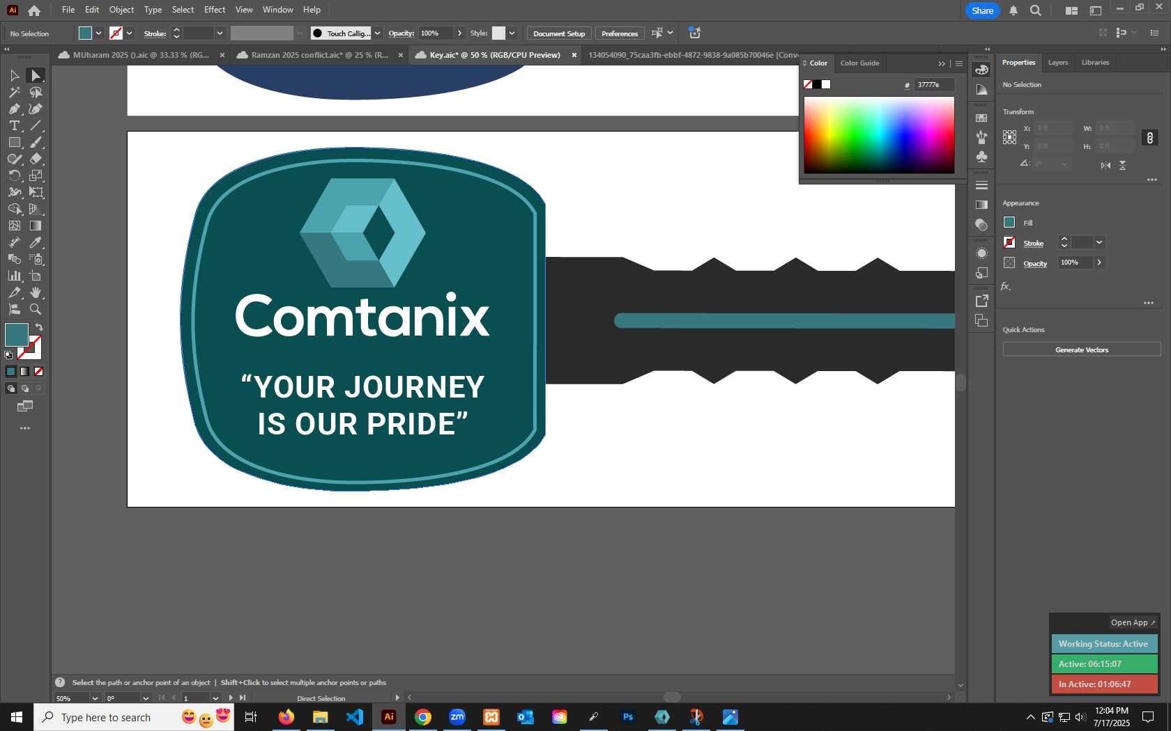This screenshot has width=1171, height=731.
Task: Select the Column Graph tool
Action: [14, 276]
